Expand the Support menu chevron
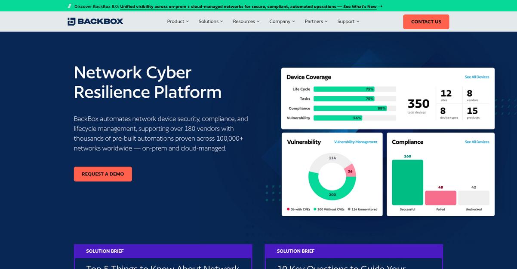Viewport: 517px width, 269px height. (358, 21)
